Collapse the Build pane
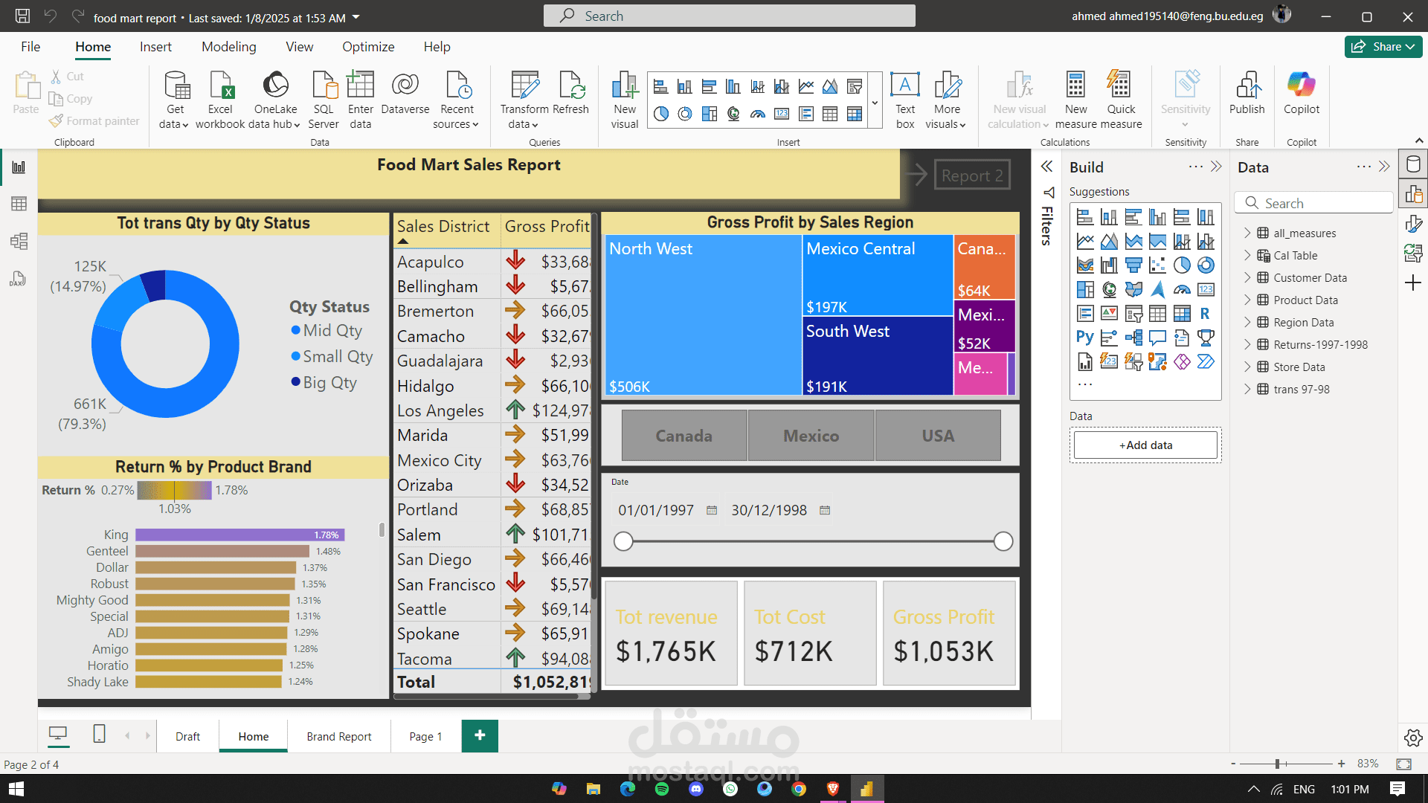Image resolution: width=1428 pixels, height=803 pixels. 1216,167
